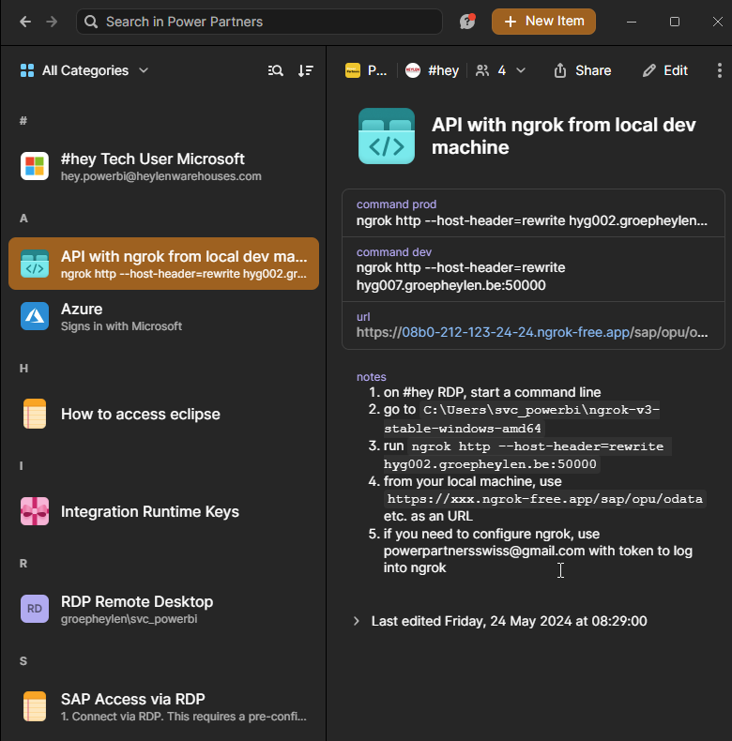Open the All Categories dropdown

pos(84,70)
